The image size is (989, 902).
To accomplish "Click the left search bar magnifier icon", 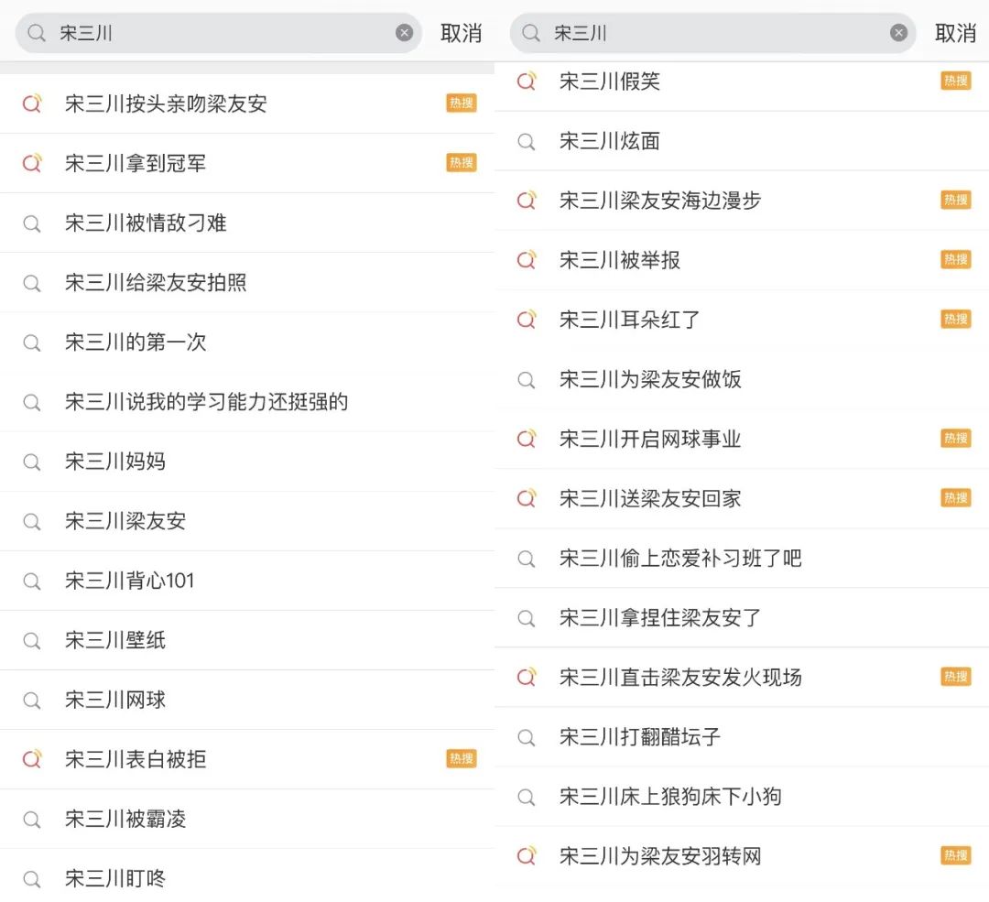I will [x=37, y=33].
